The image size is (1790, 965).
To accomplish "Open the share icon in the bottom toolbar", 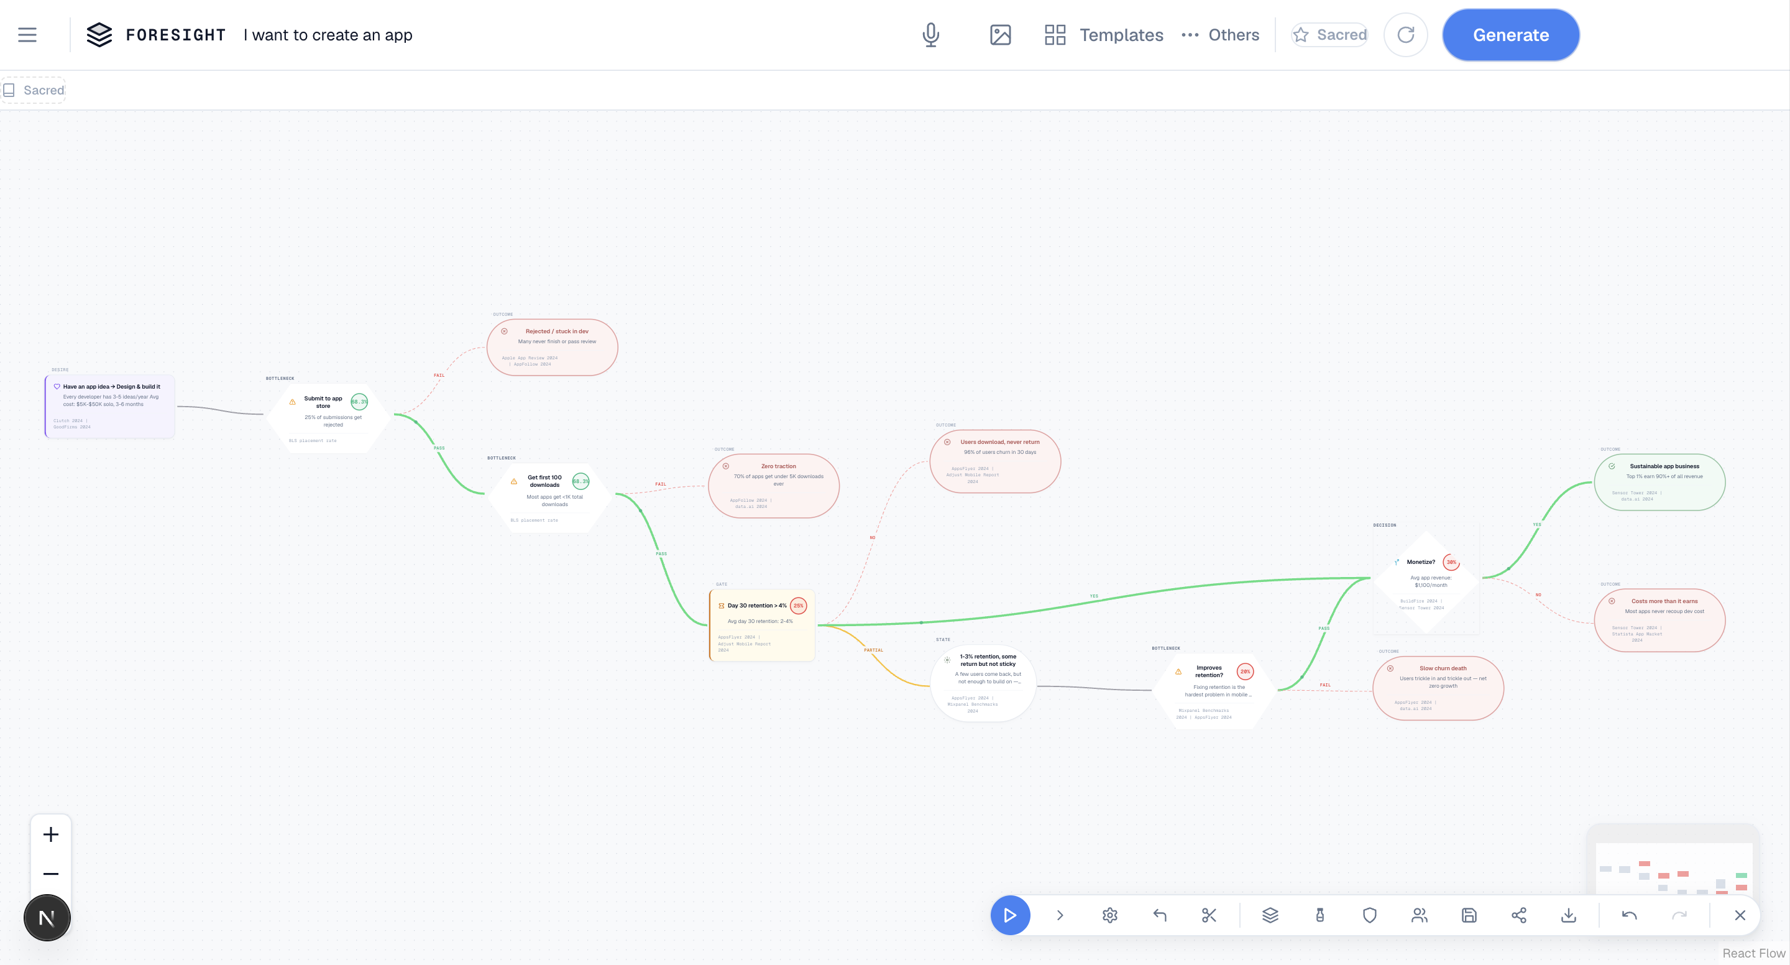I will point(1520,916).
